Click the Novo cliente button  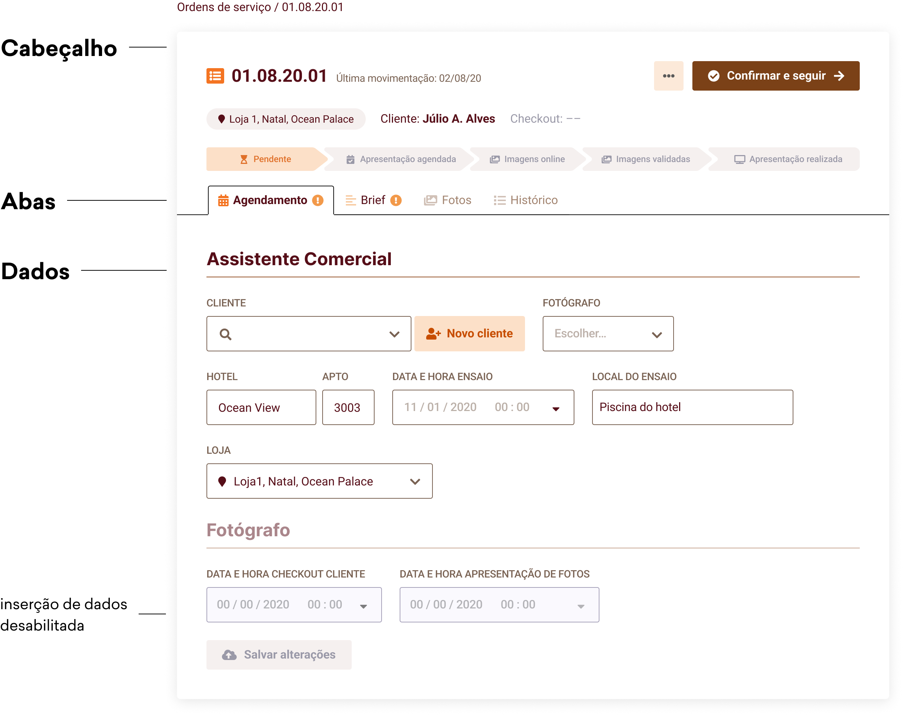pos(469,333)
